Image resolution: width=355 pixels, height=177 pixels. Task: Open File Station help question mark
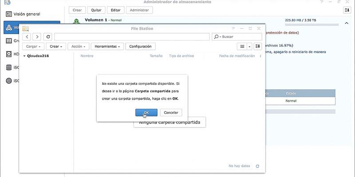(233, 28)
